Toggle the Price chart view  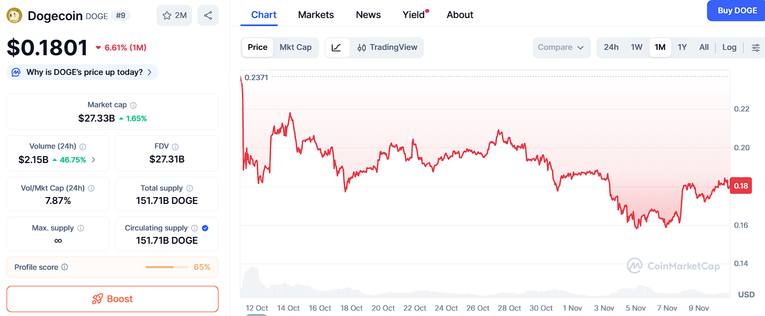point(257,47)
